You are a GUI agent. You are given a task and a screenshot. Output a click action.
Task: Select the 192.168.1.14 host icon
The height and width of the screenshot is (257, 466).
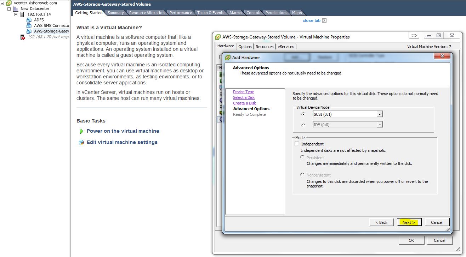tap(23, 14)
